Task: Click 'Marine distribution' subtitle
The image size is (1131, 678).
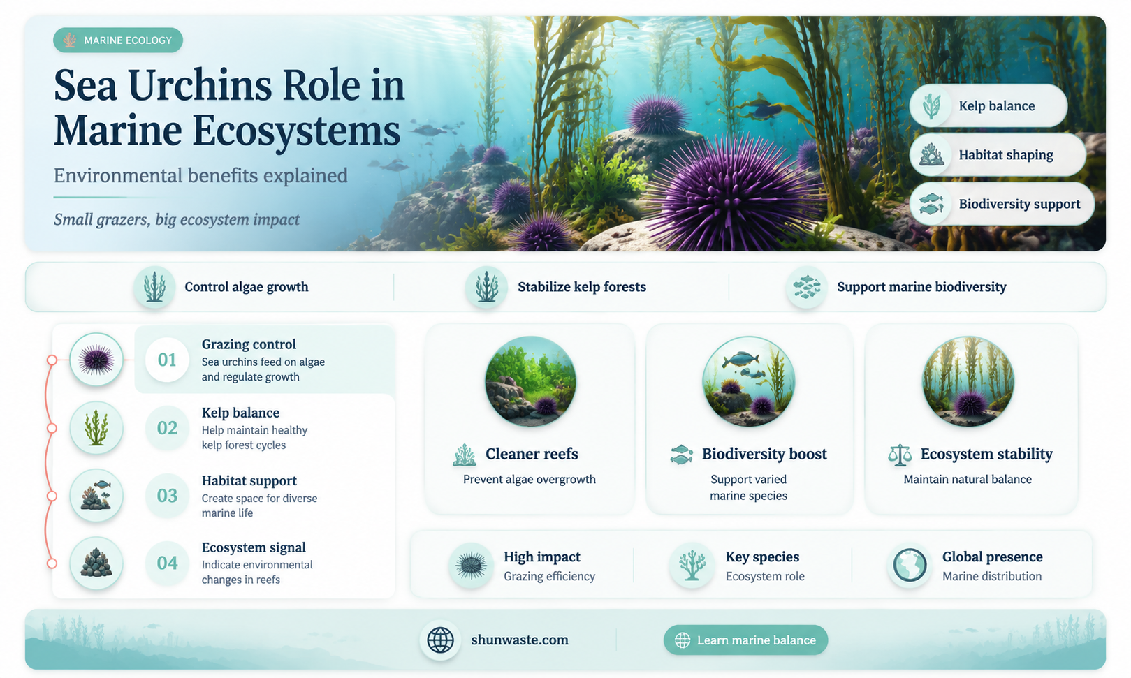Action: pos(992,577)
